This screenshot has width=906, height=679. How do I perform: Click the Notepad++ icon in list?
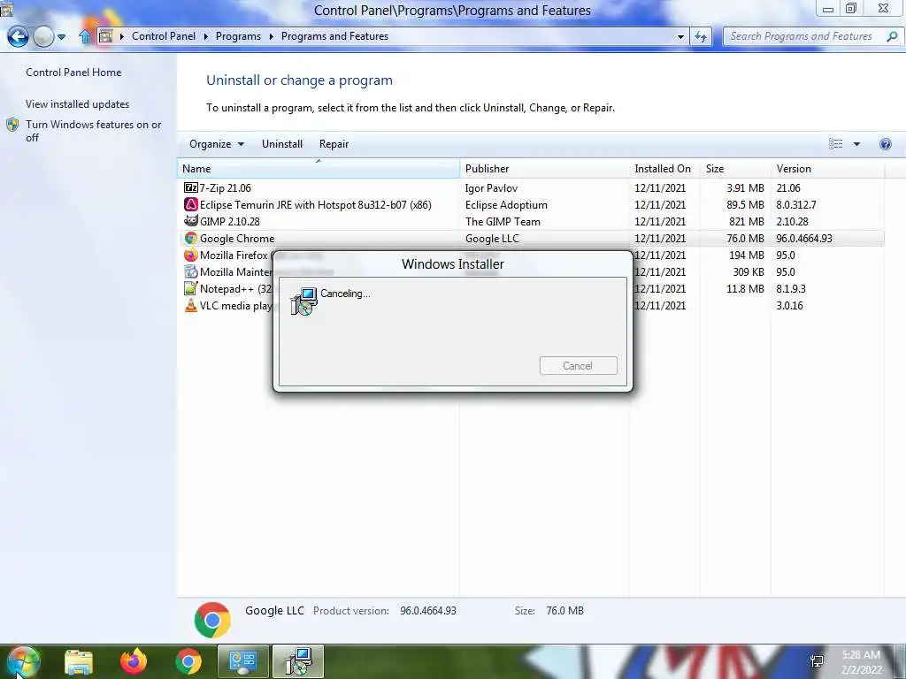191,288
